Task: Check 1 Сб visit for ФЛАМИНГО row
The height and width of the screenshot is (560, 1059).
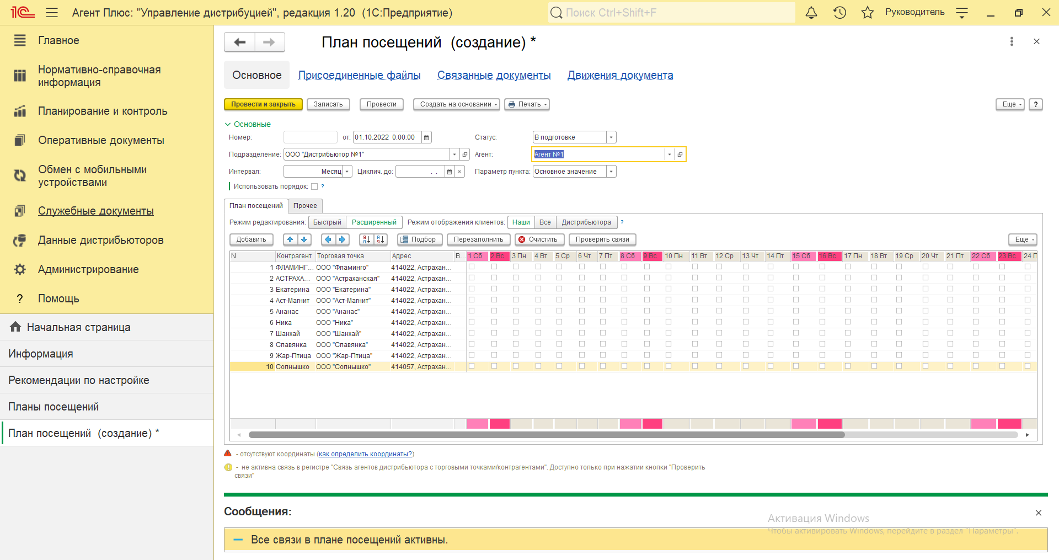Action: pos(472,266)
